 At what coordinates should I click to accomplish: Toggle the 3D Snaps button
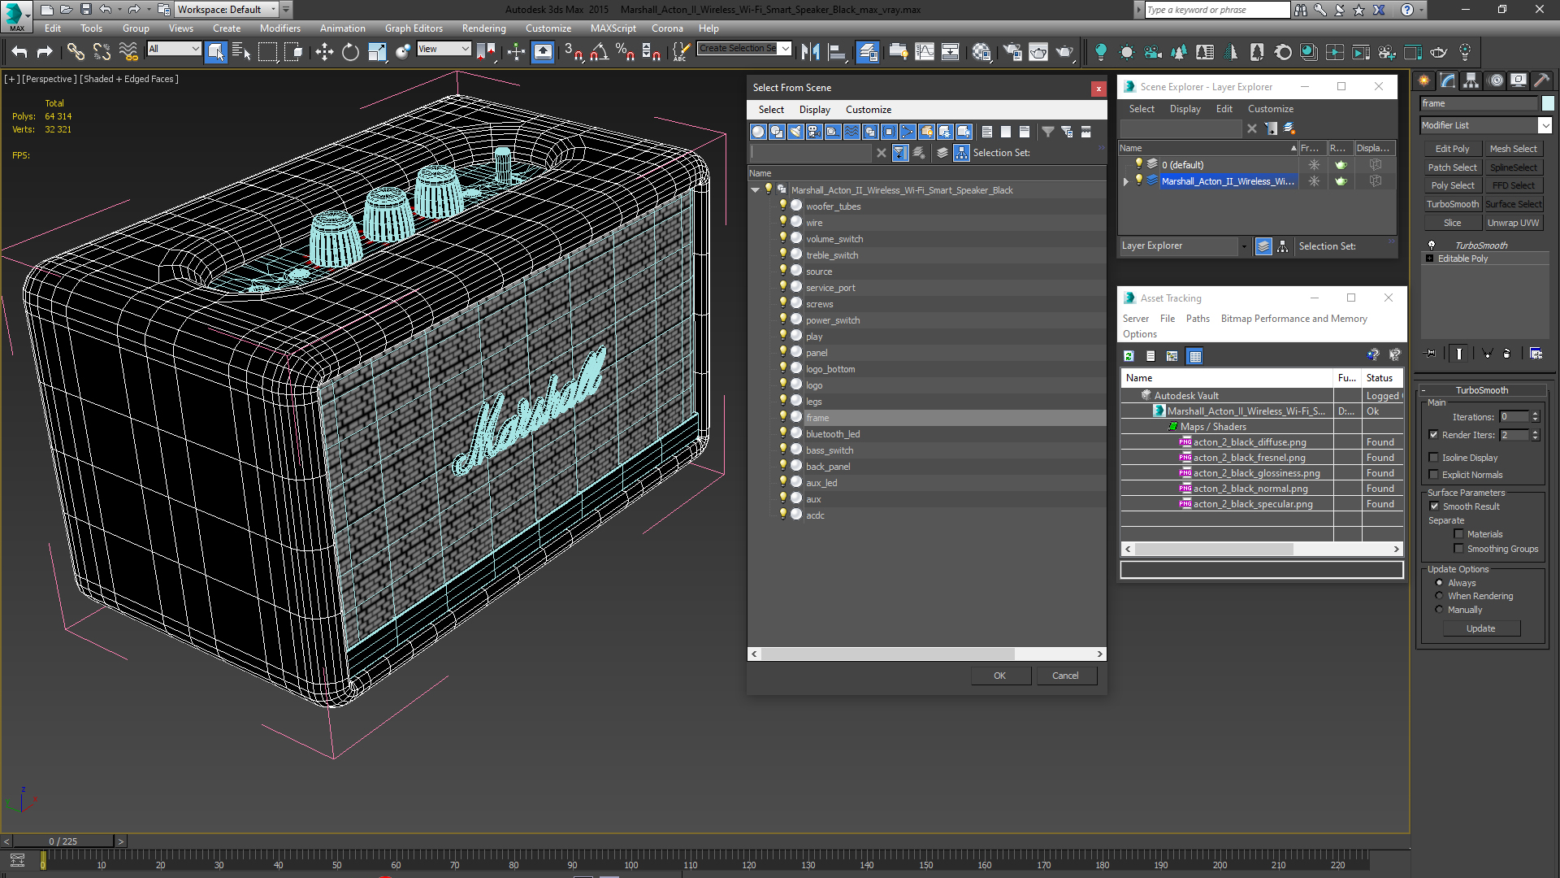tap(573, 52)
